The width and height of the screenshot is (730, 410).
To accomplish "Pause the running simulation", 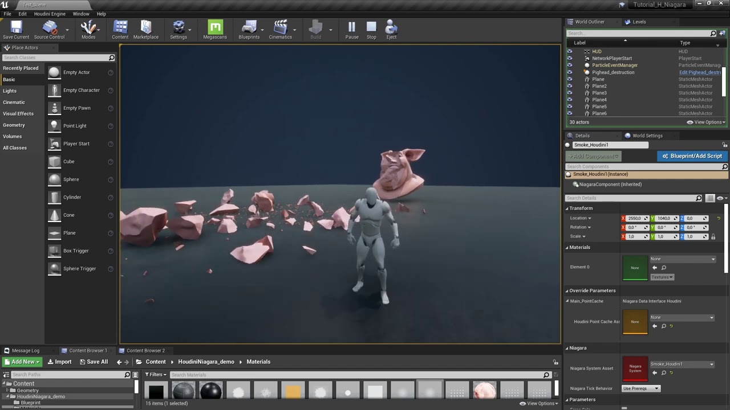I will click(352, 30).
